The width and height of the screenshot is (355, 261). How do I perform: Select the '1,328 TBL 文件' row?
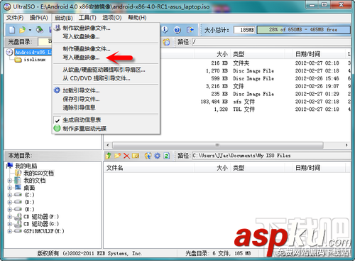click(x=256, y=110)
